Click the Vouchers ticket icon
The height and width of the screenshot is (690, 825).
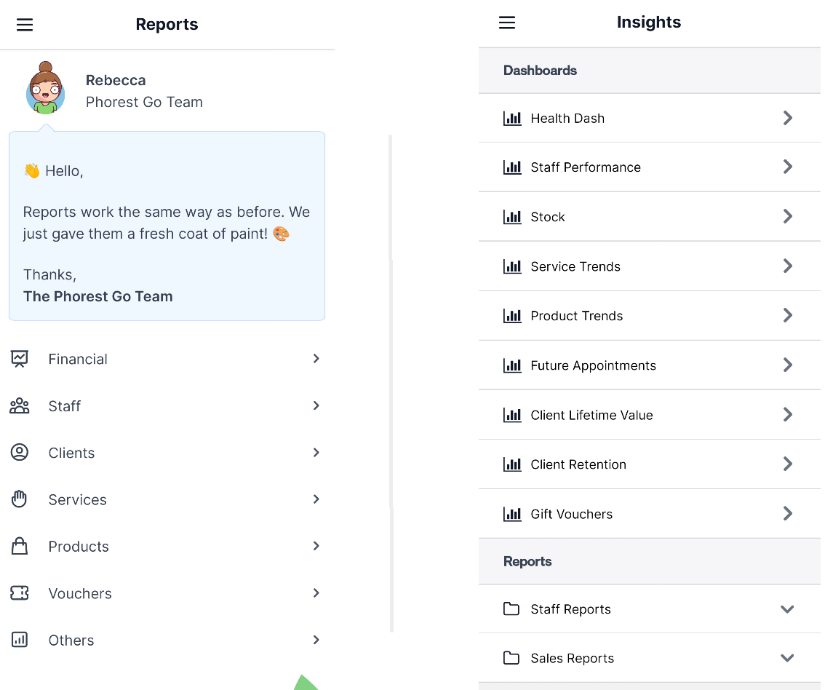point(20,593)
